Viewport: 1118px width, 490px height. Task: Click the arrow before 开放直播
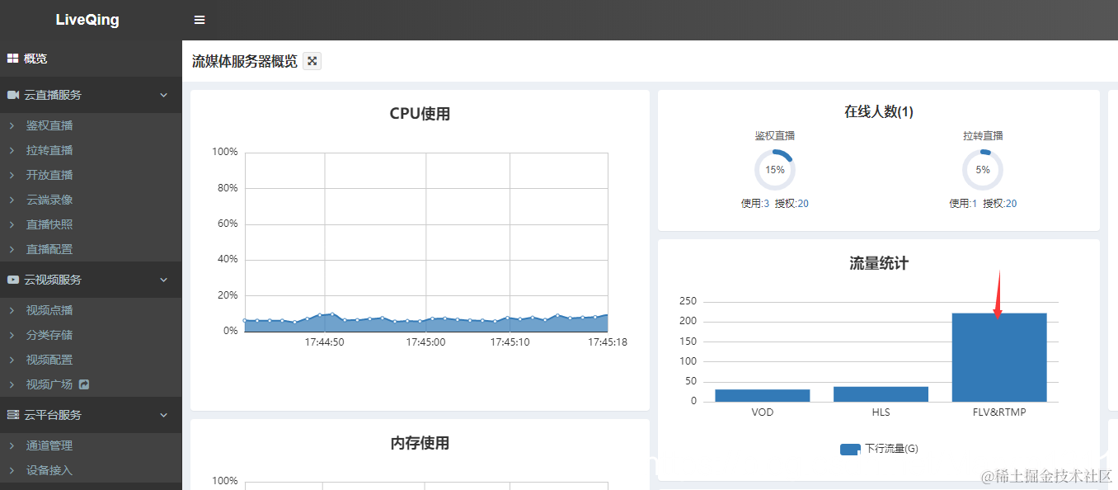click(12, 175)
